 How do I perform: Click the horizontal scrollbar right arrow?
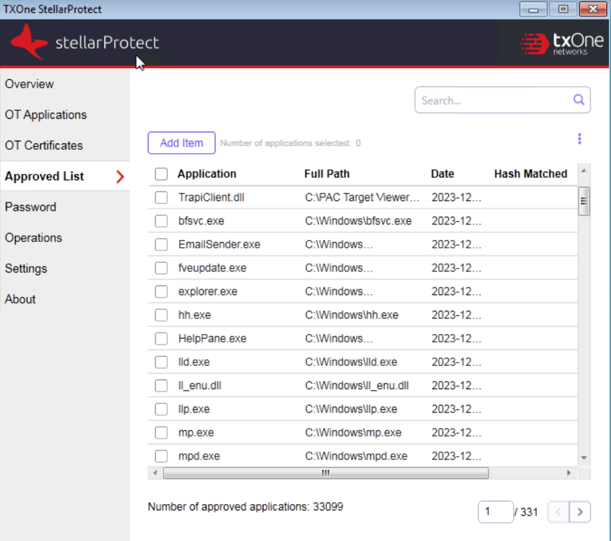click(569, 474)
